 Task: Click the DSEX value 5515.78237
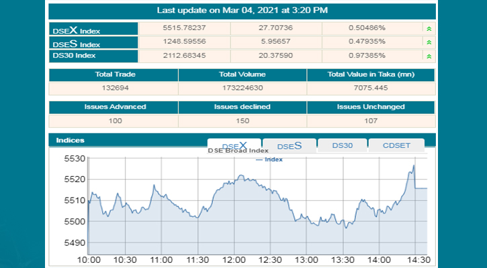[x=184, y=28]
